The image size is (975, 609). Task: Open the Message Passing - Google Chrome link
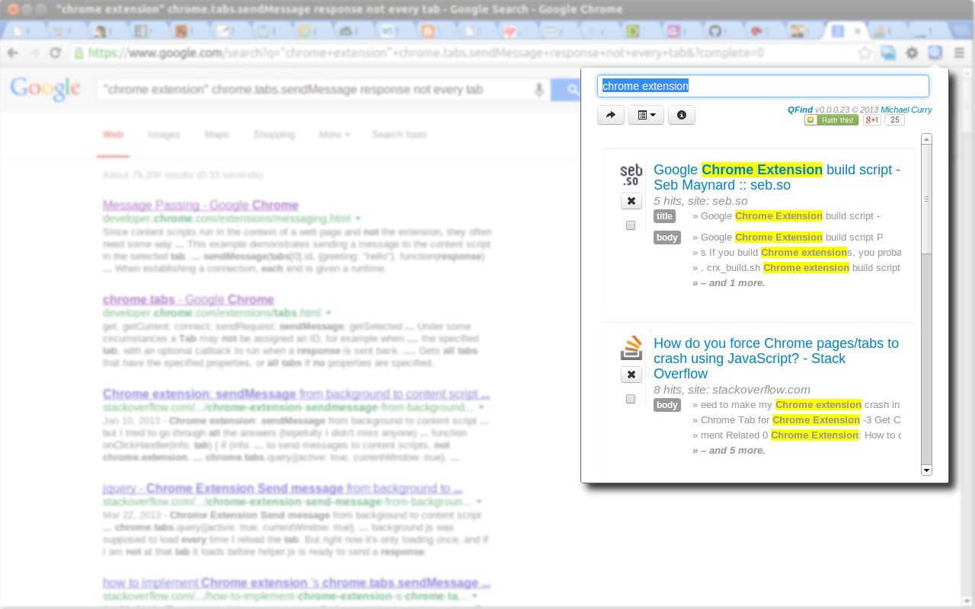pyautogui.click(x=200, y=205)
